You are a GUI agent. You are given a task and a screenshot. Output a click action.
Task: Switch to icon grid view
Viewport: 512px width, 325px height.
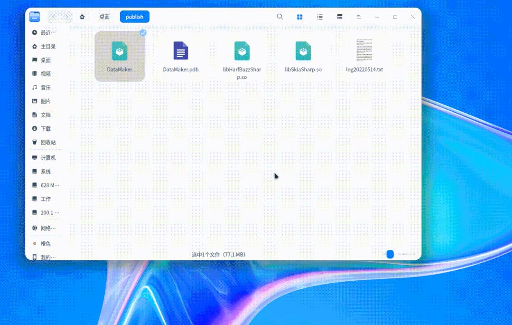coord(300,17)
